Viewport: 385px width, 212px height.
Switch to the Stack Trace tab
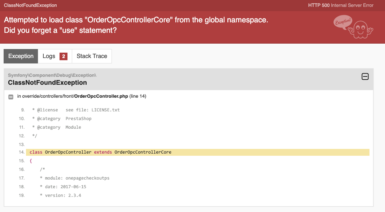92,56
